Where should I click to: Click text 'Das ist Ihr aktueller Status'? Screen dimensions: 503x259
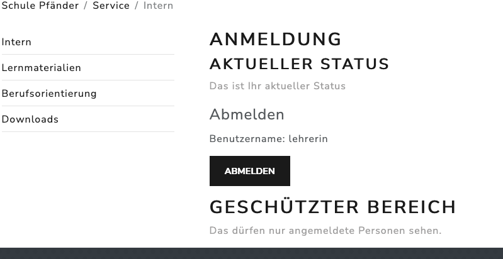(x=278, y=85)
